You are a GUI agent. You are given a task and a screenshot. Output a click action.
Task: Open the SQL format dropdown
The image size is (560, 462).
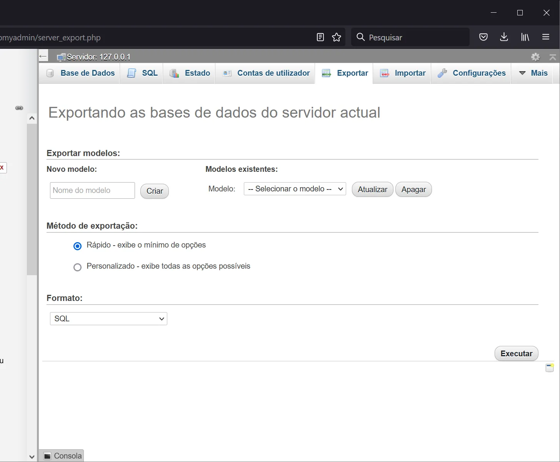(108, 319)
